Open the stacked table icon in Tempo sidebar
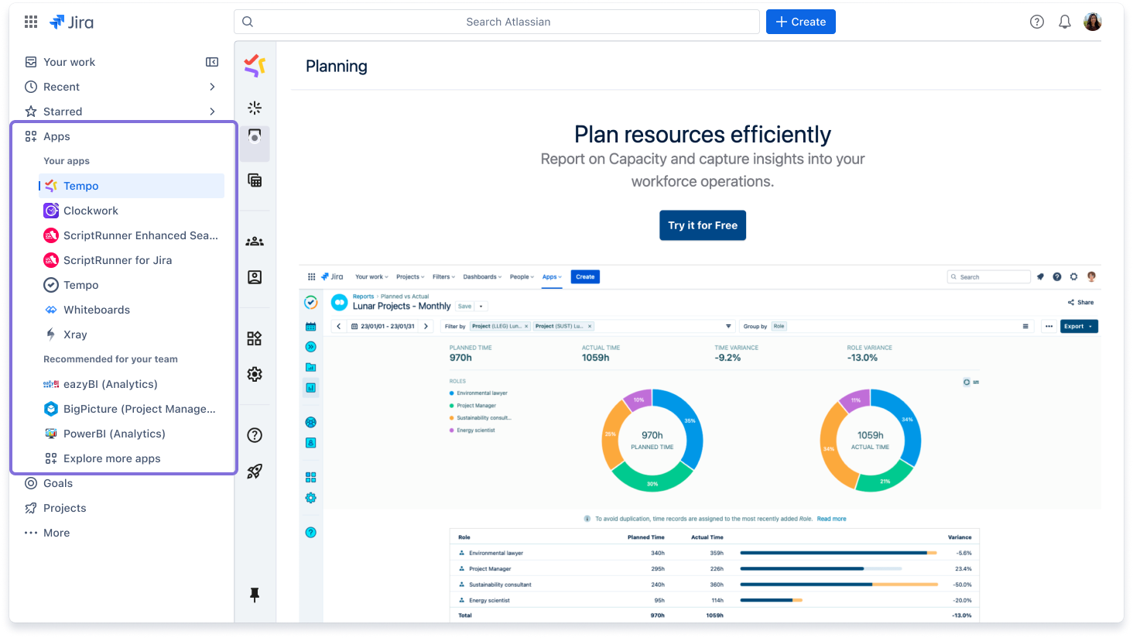1133x638 pixels. [255, 180]
